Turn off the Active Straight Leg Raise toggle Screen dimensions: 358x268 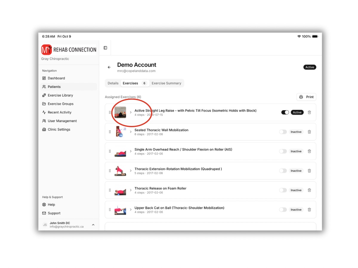pos(285,113)
